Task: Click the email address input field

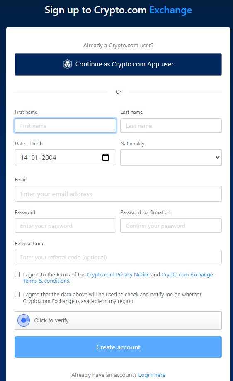Action: (x=118, y=194)
